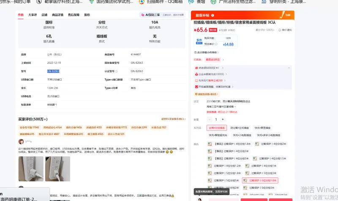Open the 扫描邮件 - QQ邮箱 bookmark
Viewport: 338px width, 201px height.
(161, 2)
